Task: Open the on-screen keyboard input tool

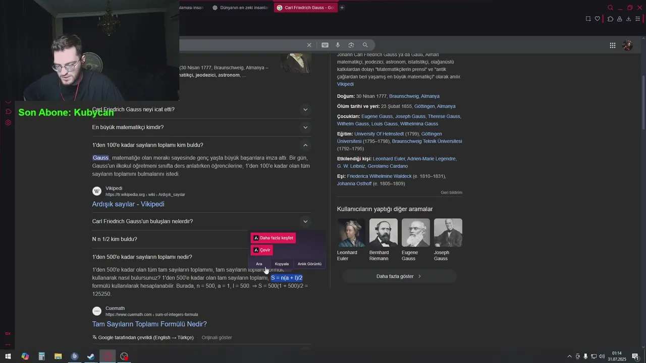Action: click(325, 45)
